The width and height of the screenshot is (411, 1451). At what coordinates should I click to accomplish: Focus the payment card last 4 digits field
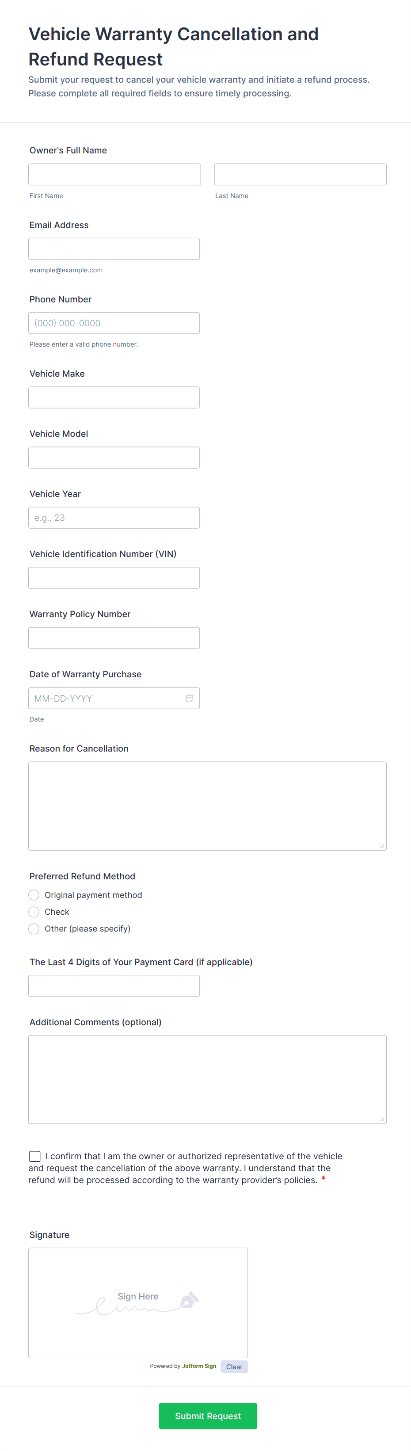114,986
